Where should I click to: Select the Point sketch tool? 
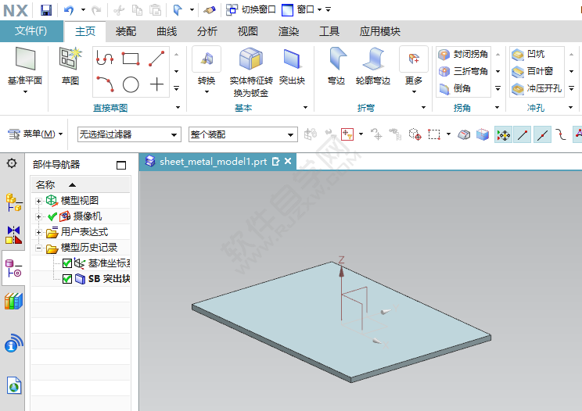(x=156, y=84)
